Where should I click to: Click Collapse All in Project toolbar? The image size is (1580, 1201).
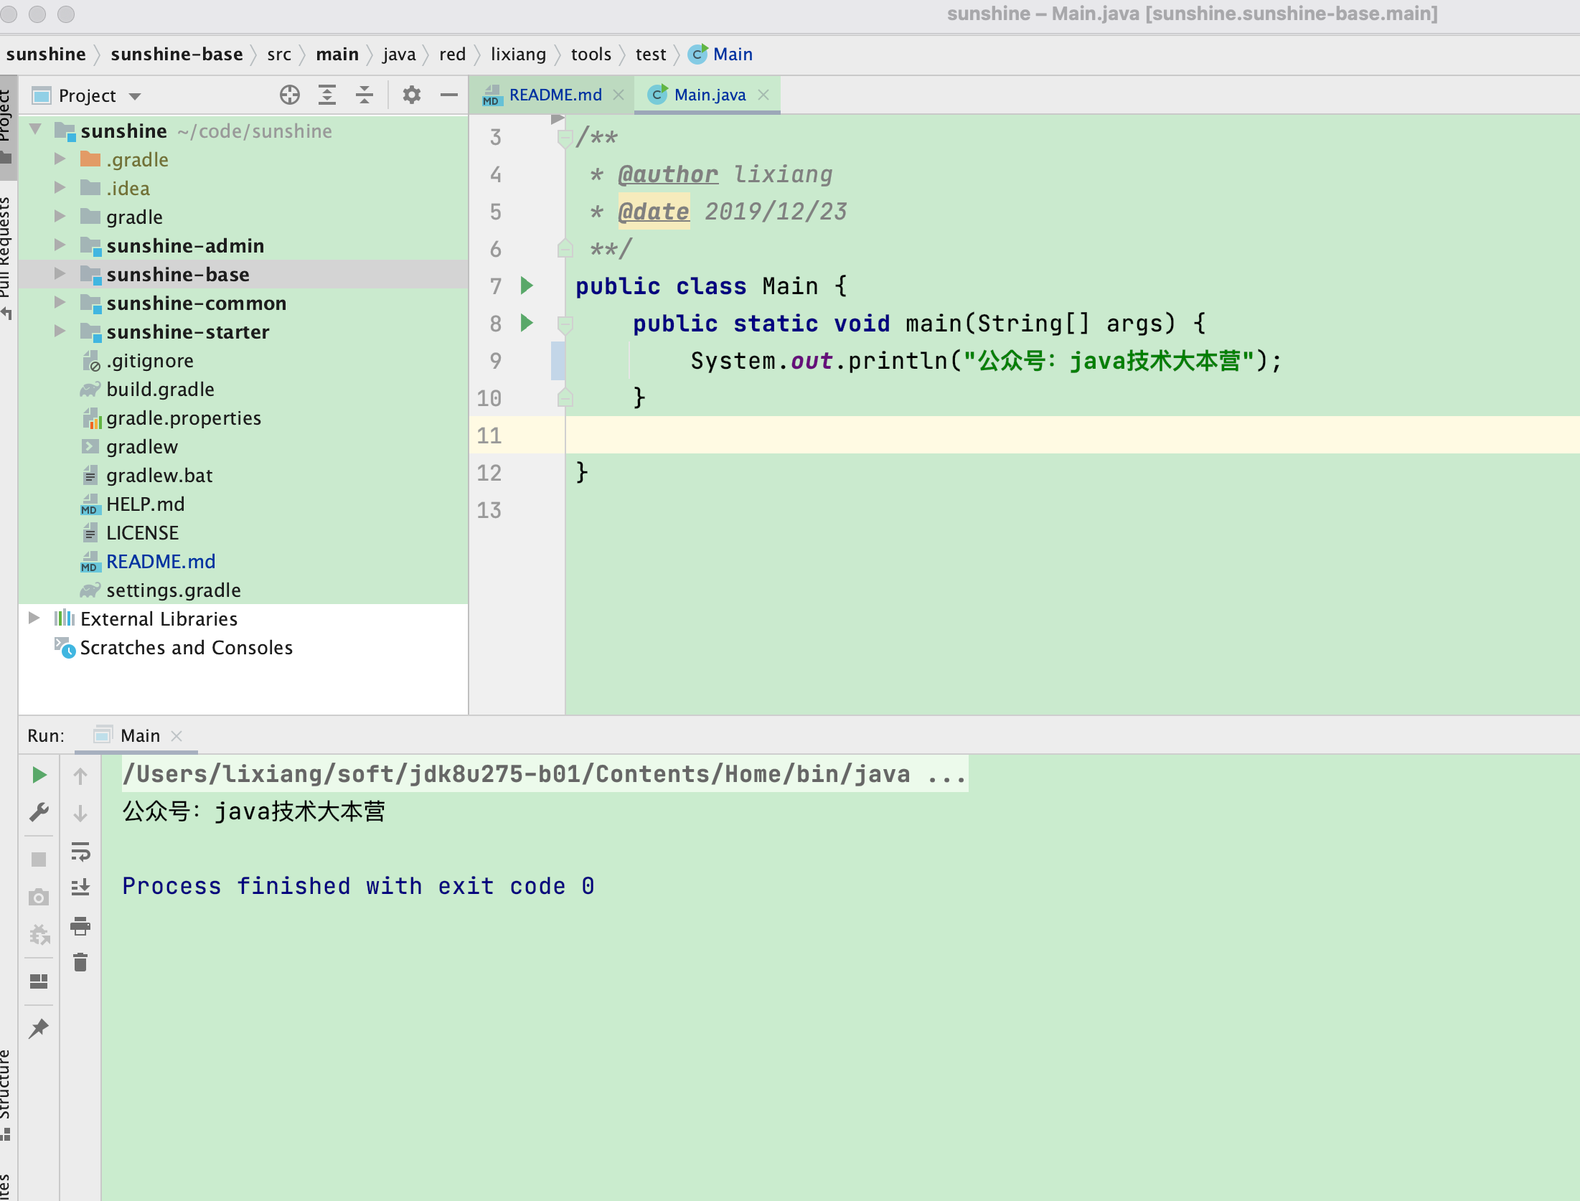click(365, 95)
